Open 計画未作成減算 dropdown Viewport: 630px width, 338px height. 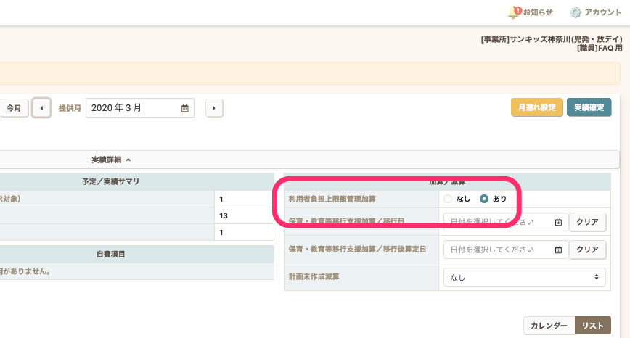click(524, 277)
